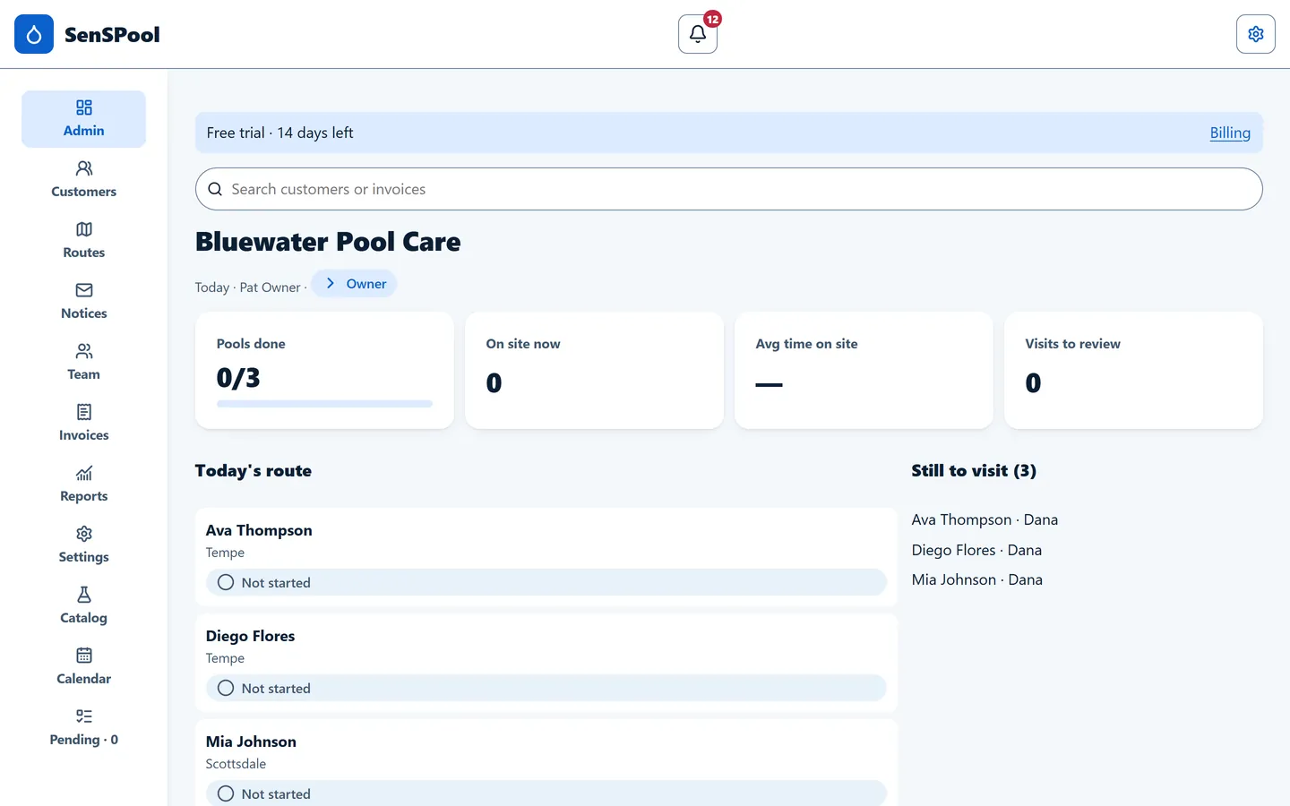Click the Notices envelope icon
The image size is (1290, 806).
click(84, 290)
